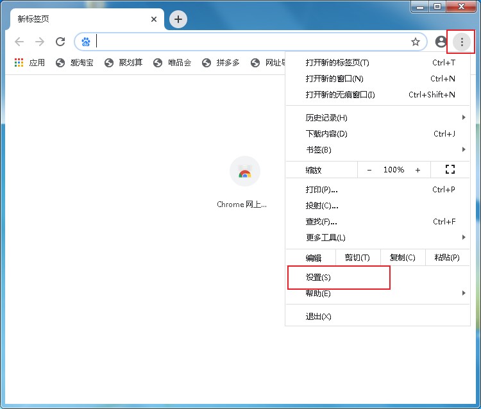The image size is (481, 409).
Task: Maximize the Chrome window
Action: tap(437, 7)
